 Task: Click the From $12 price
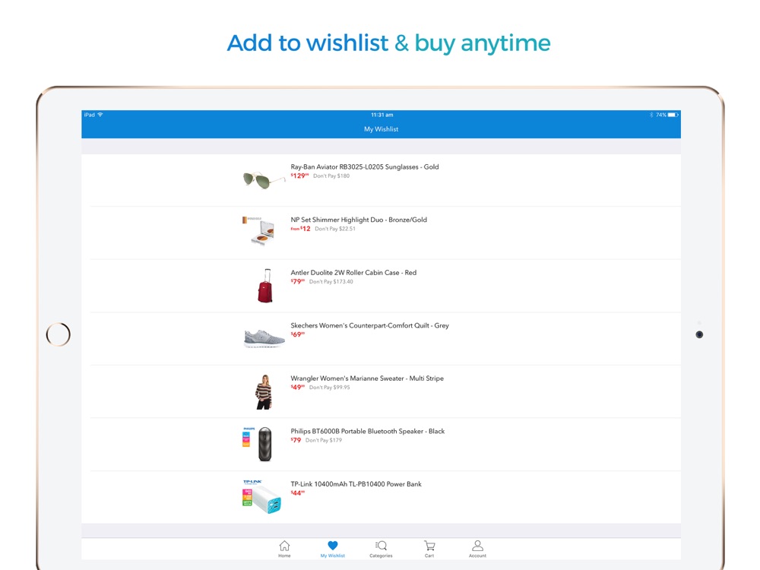(300, 229)
